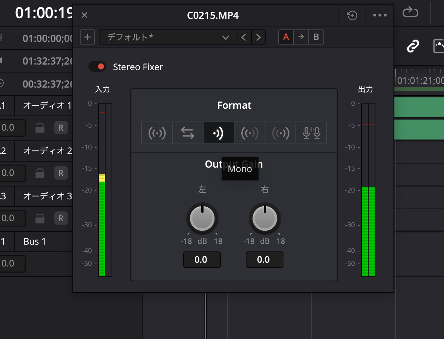Image resolution: width=444 pixels, height=339 pixels.
Task: Open the three-dots options menu
Action: pos(380,15)
